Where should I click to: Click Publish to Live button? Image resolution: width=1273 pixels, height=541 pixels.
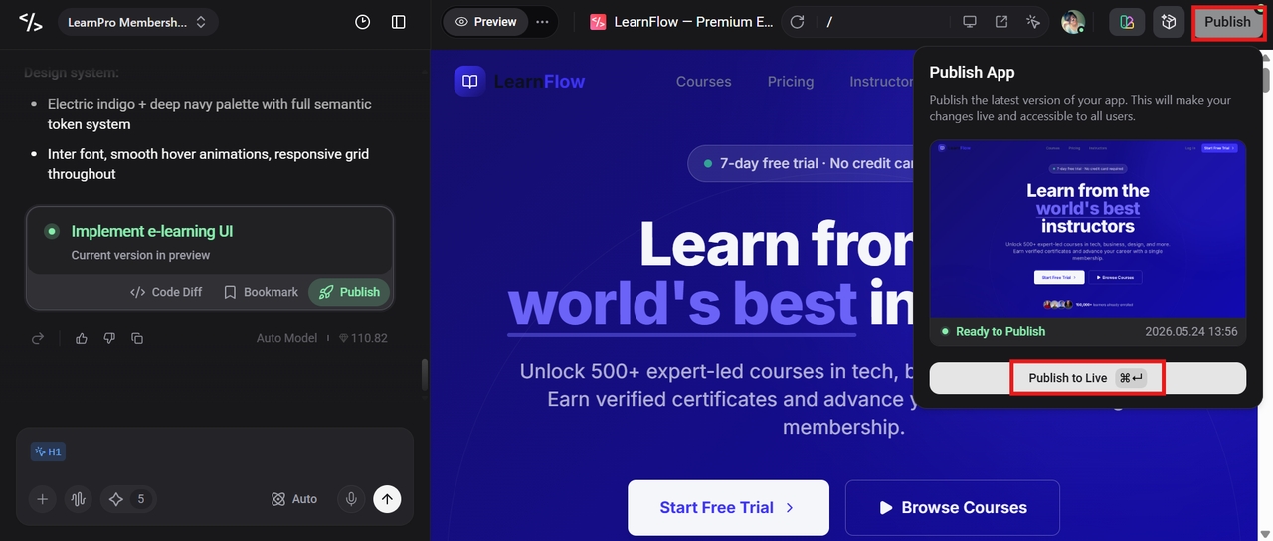tap(1087, 378)
